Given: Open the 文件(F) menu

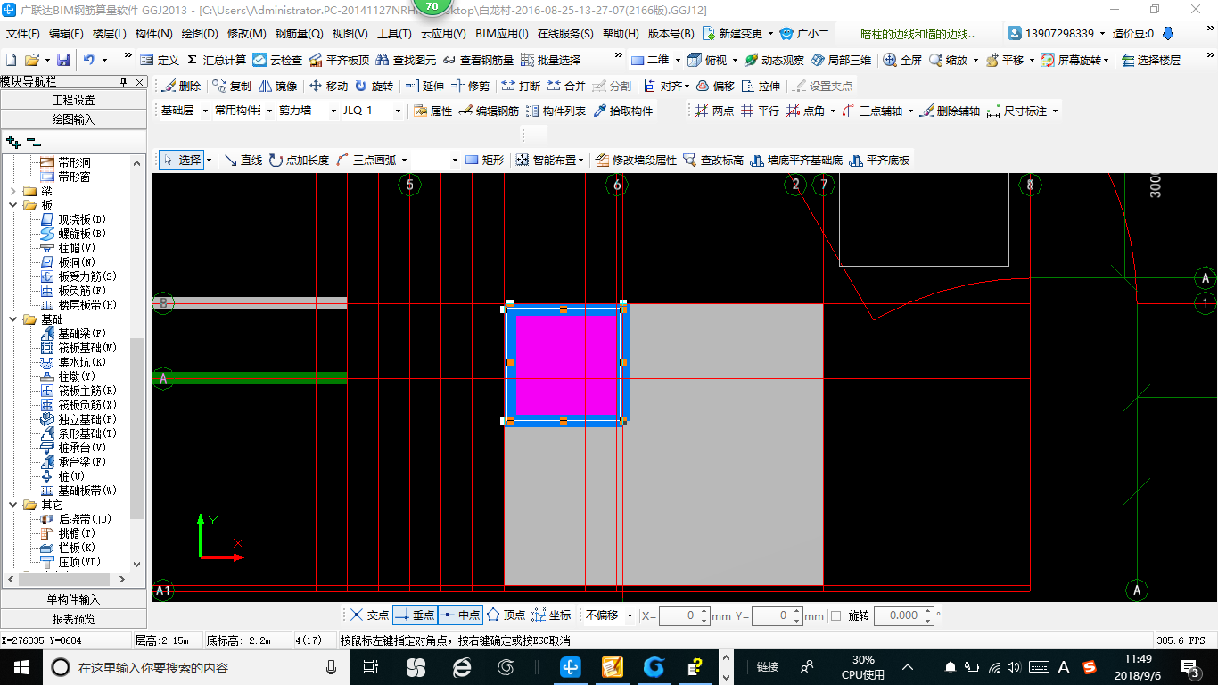Looking at the screenshot, I should tap(22, 34).
